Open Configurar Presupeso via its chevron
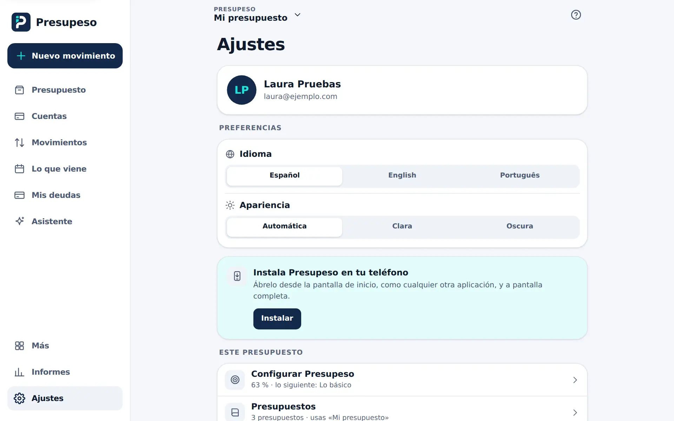 [575, 380]
